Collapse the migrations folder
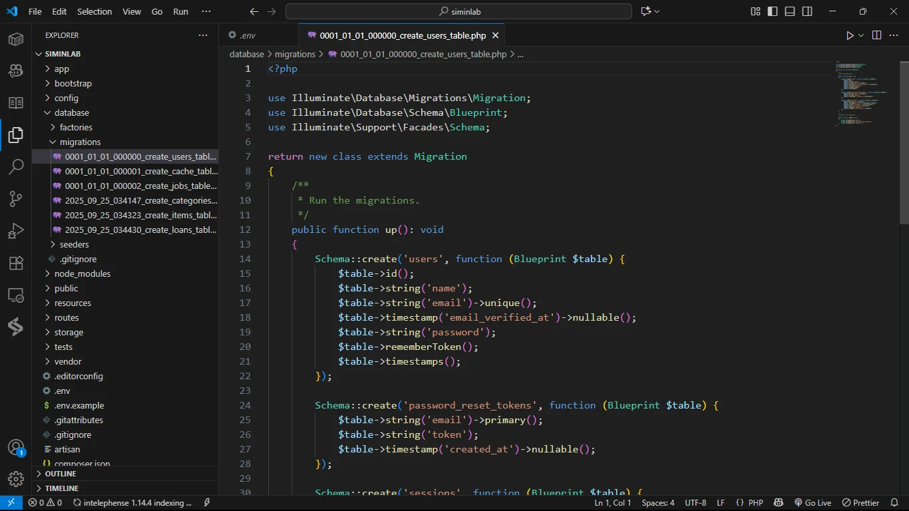Viewport: 909px width, 511px height. [x=80, y=142]
